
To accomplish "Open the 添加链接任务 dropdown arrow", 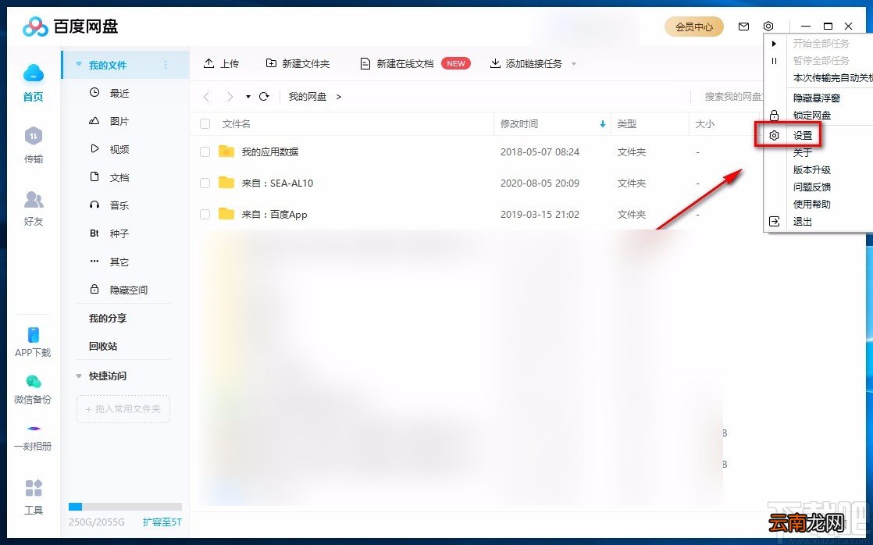I will (x=574, y=64).
